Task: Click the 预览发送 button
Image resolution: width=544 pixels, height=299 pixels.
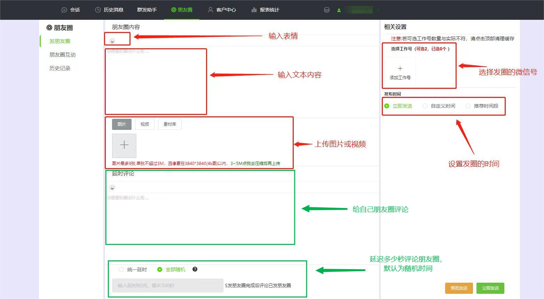Action: [459, 288]
